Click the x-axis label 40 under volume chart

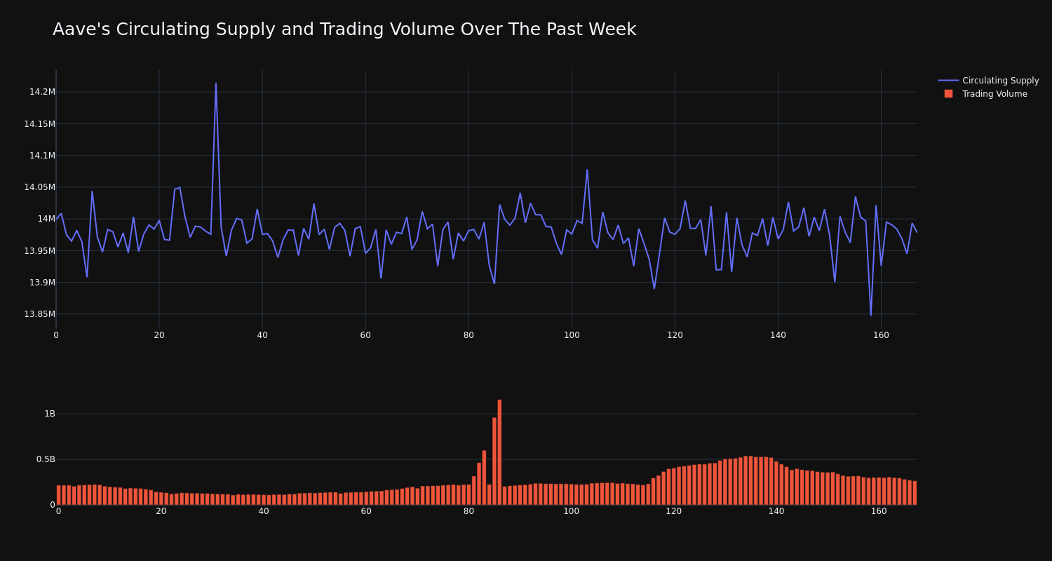[x=264, y=511]
